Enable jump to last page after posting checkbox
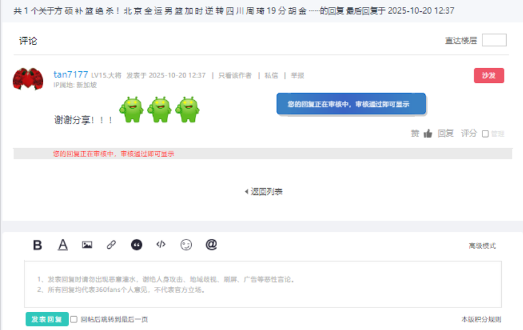This screenshot has height=330, width=523. 74,319
